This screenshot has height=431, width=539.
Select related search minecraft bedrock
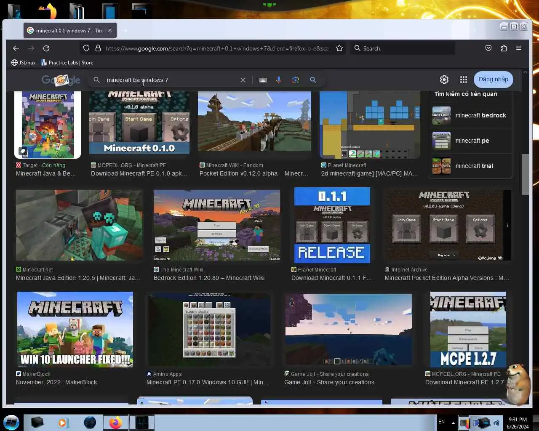pos(470,115)
